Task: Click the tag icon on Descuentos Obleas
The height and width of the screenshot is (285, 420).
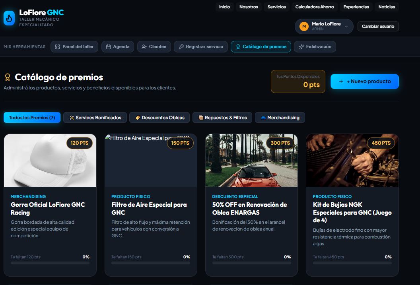Action: click(x=138, y=118)
